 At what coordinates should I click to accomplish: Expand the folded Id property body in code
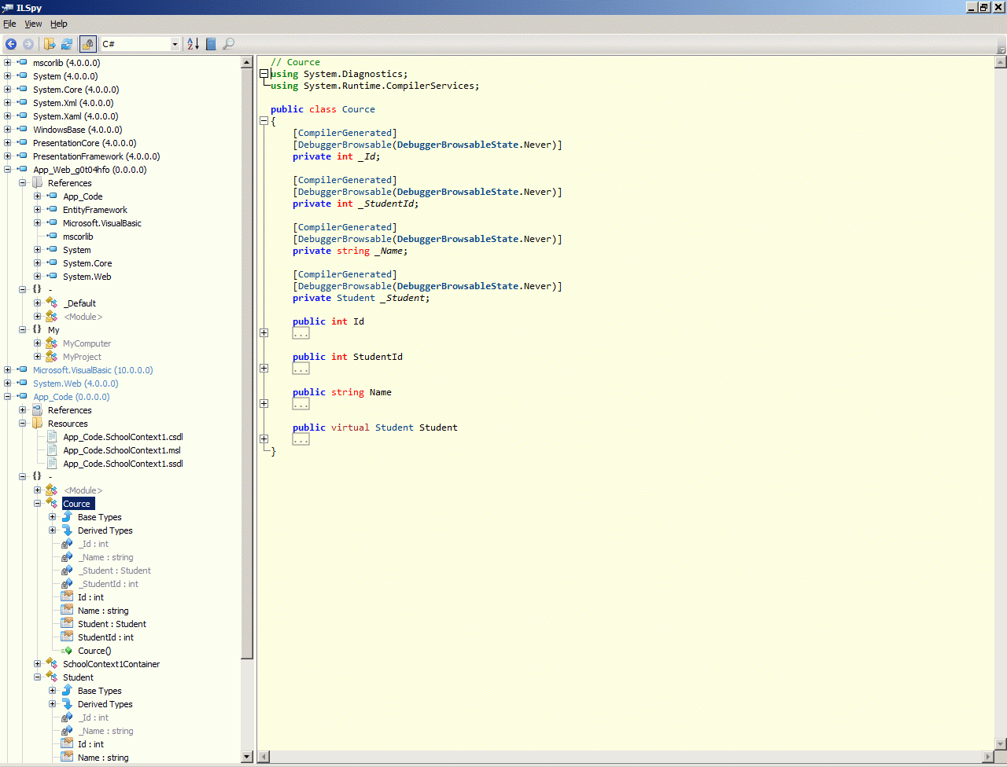click(264, 333)
